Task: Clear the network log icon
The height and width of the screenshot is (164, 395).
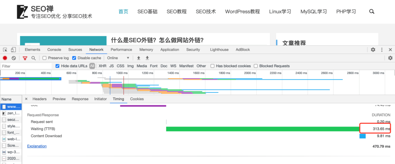Action: 14,58
